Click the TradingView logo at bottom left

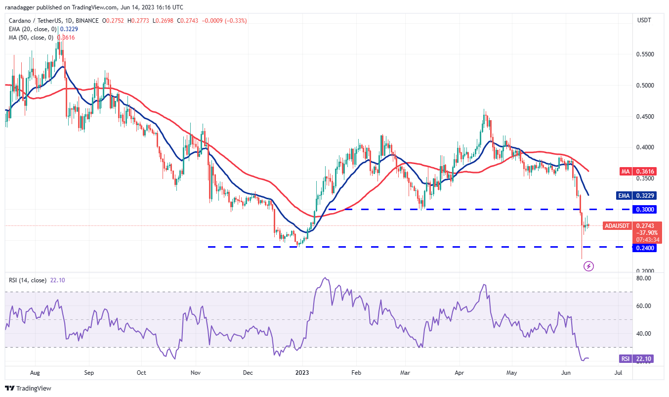click(28, 388)
